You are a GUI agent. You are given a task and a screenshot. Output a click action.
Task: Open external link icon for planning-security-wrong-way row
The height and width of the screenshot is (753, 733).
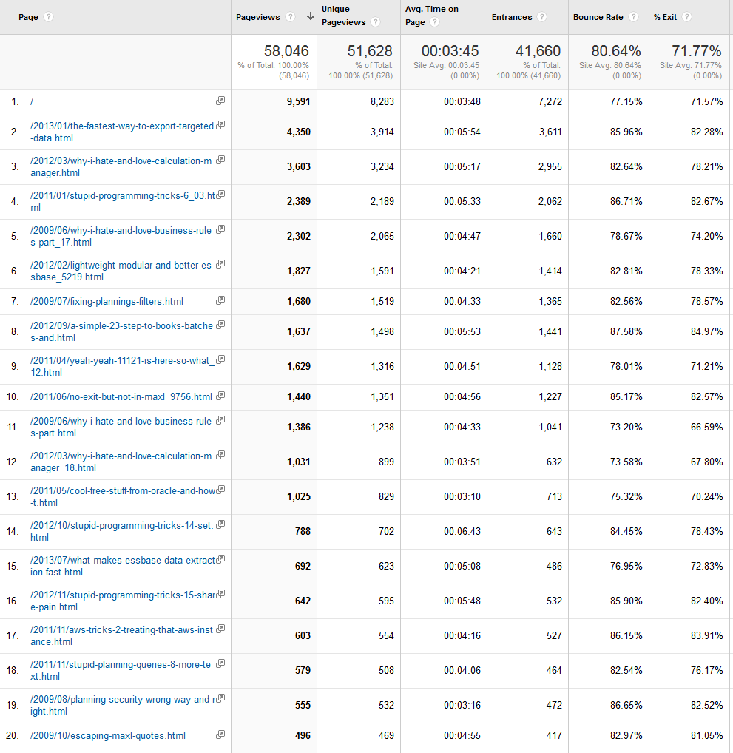tap(220, 698)
